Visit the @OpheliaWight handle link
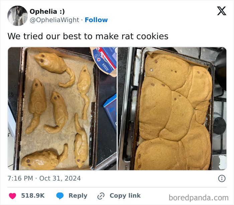Image resolution: width=234 pixels, height=205 pixels. tap(54, 20)
